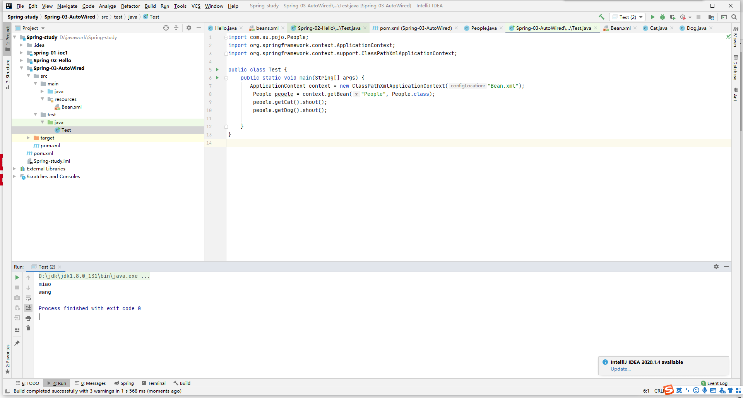Open Search Everywhere magnifier icon

click(734, 17)
